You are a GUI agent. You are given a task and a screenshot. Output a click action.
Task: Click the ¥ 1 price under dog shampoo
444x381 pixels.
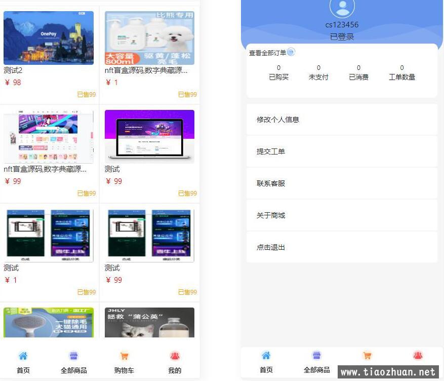(x=112, y=83)
